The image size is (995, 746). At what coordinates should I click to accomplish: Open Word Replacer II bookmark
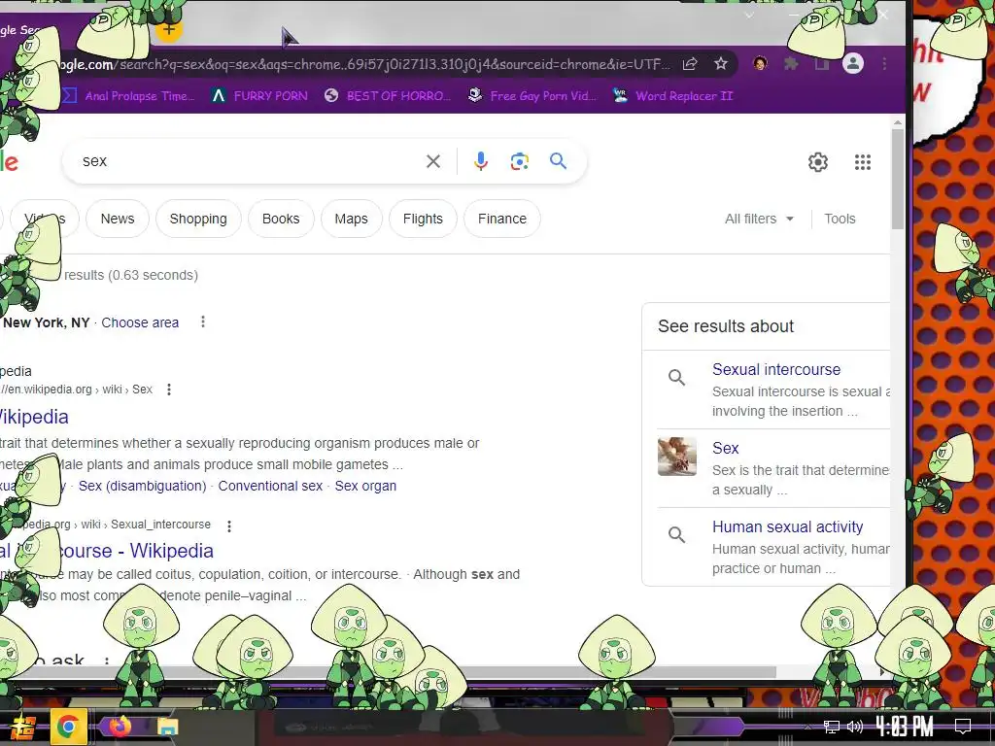tap(673, 96)
